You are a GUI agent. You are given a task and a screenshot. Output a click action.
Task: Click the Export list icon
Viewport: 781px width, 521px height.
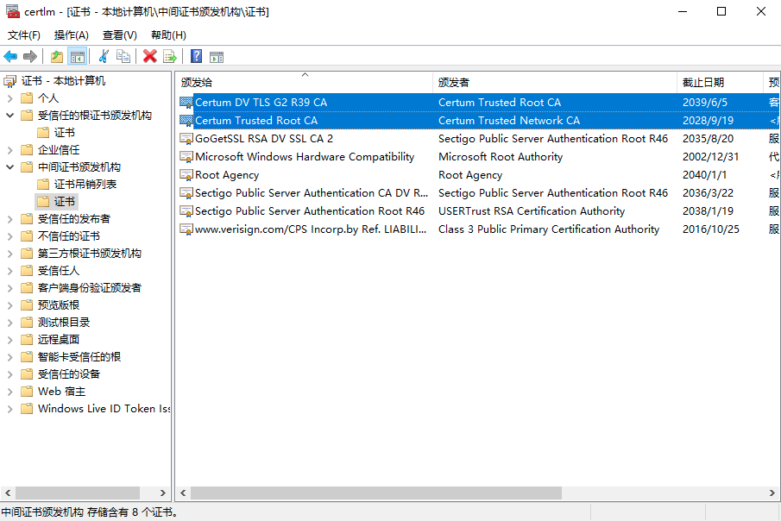170,57
